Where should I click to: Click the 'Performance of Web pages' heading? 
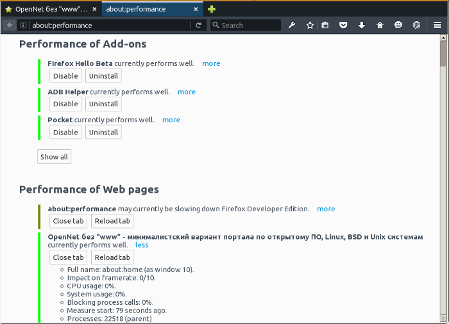pos(89,190)
